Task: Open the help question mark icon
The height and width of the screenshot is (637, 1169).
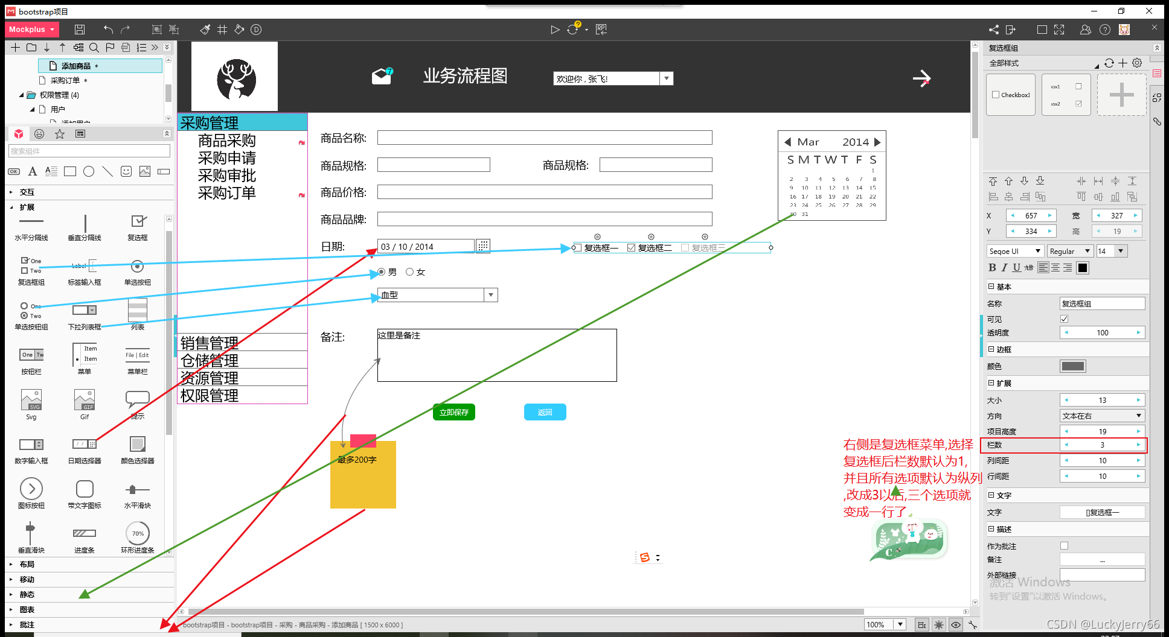Action: pyautogui.click(x=1105, y=30)
